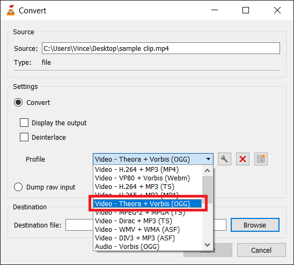Choose Video - WMV + WMA (ASF) profile
The height and width of the screenshot is (265, 294).
(x=148, y=230)
